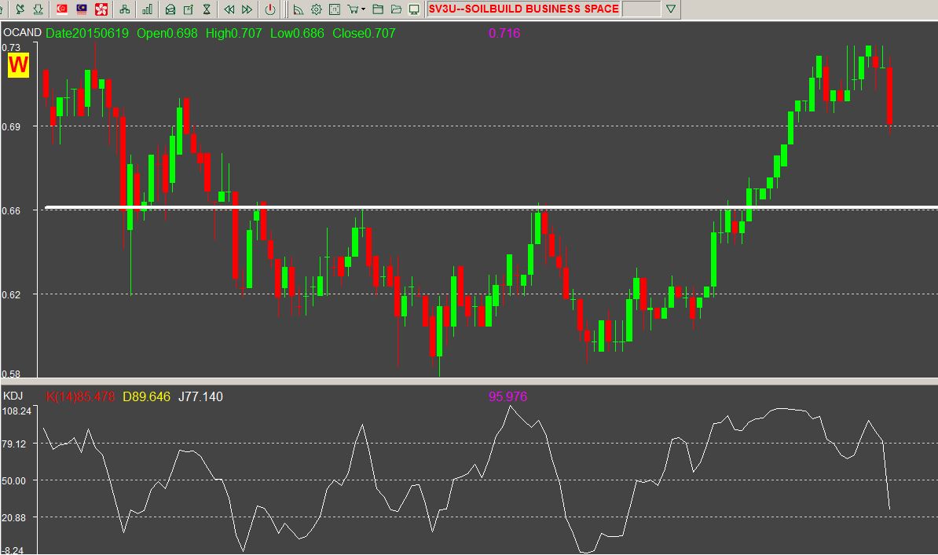Viewport: 938px width, 555px height.
Task: Select the Singapore flag market
Action: coord(62,9)
